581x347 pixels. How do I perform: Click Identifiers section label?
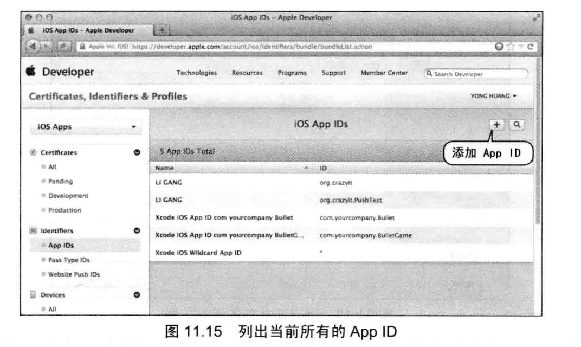tap(57, 230)
